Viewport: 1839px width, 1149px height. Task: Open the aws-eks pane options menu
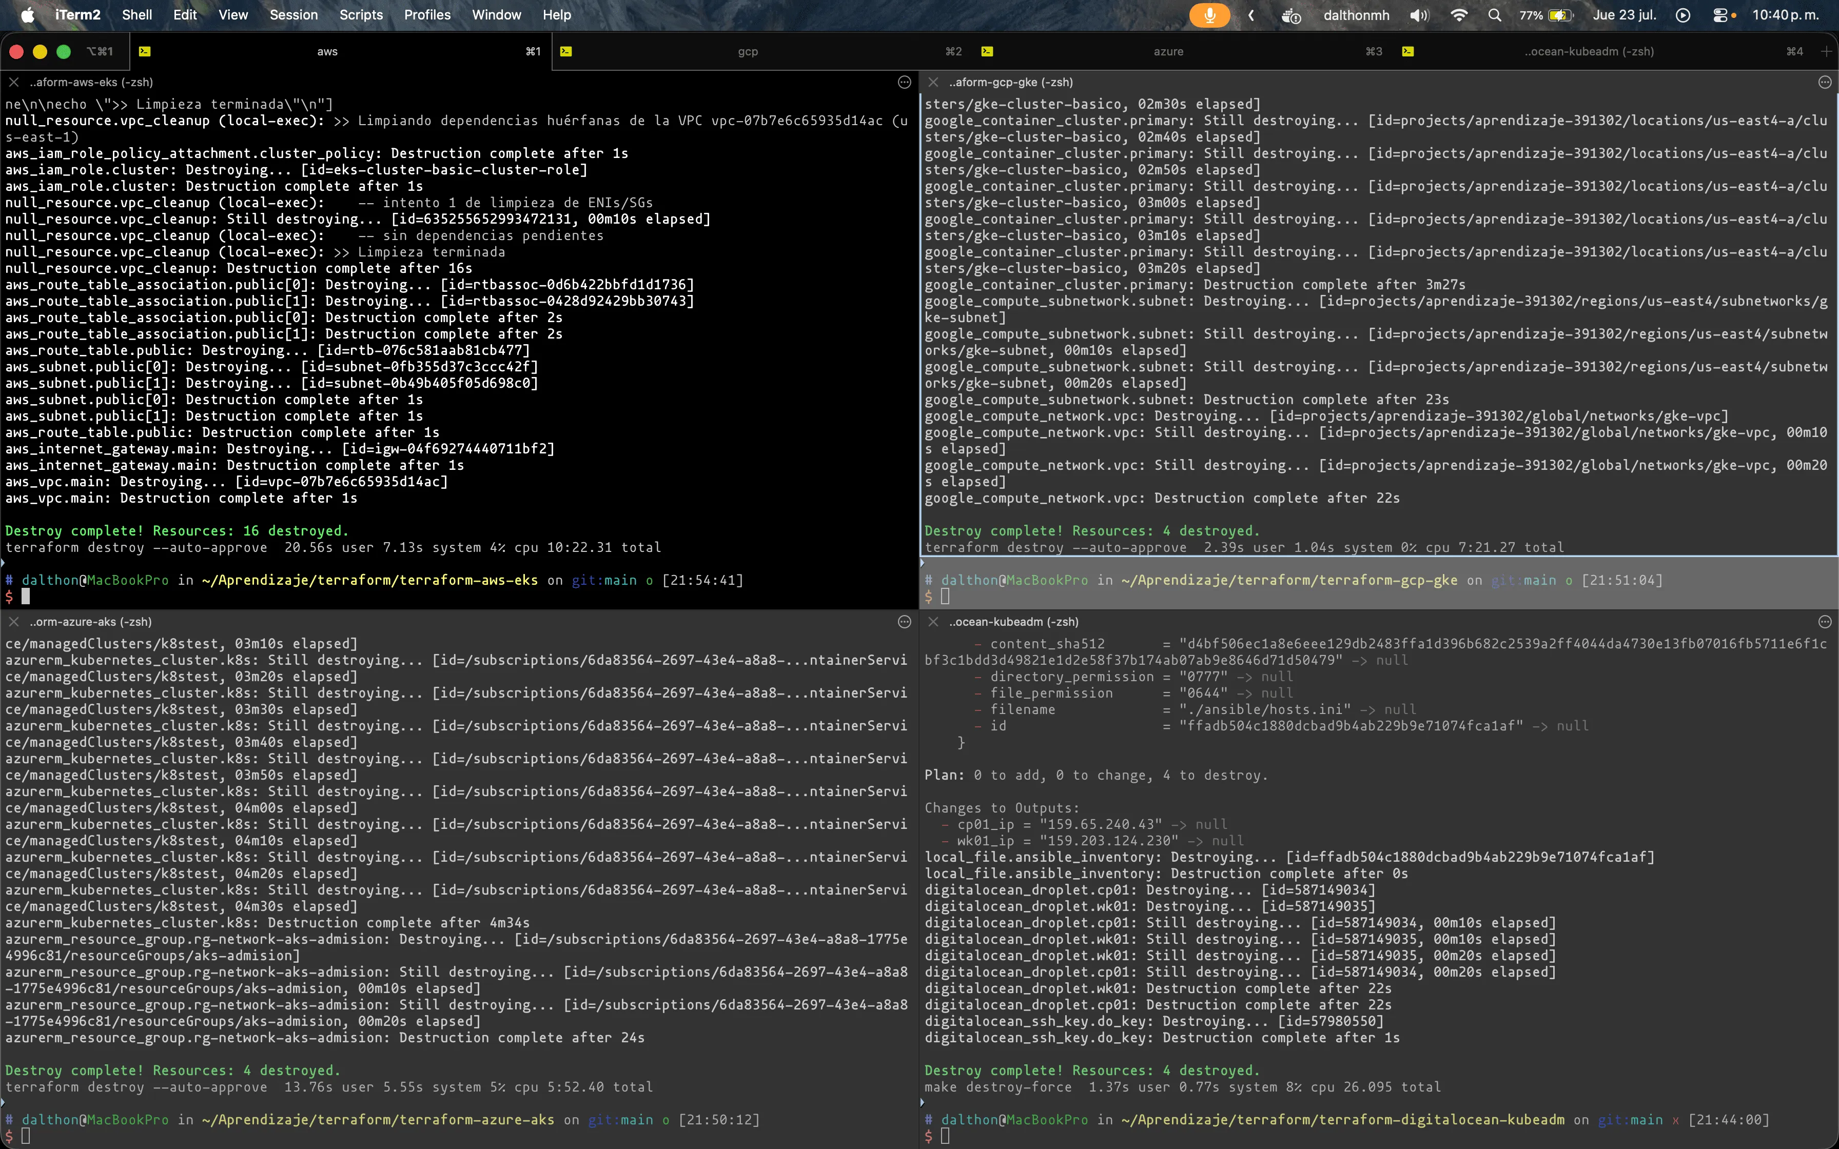904,82
